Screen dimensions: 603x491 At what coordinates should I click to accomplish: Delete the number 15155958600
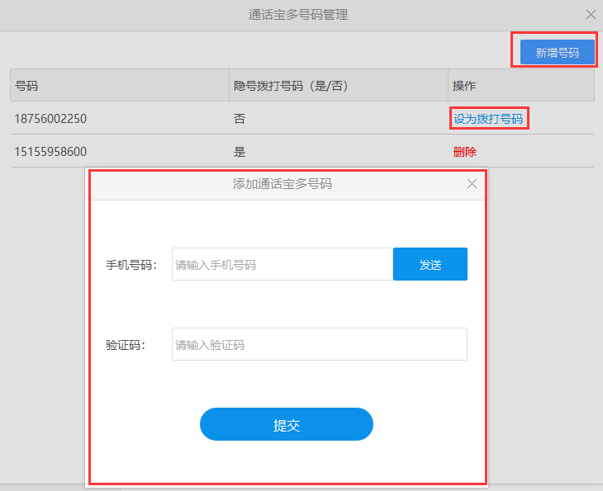coord(464,152)
